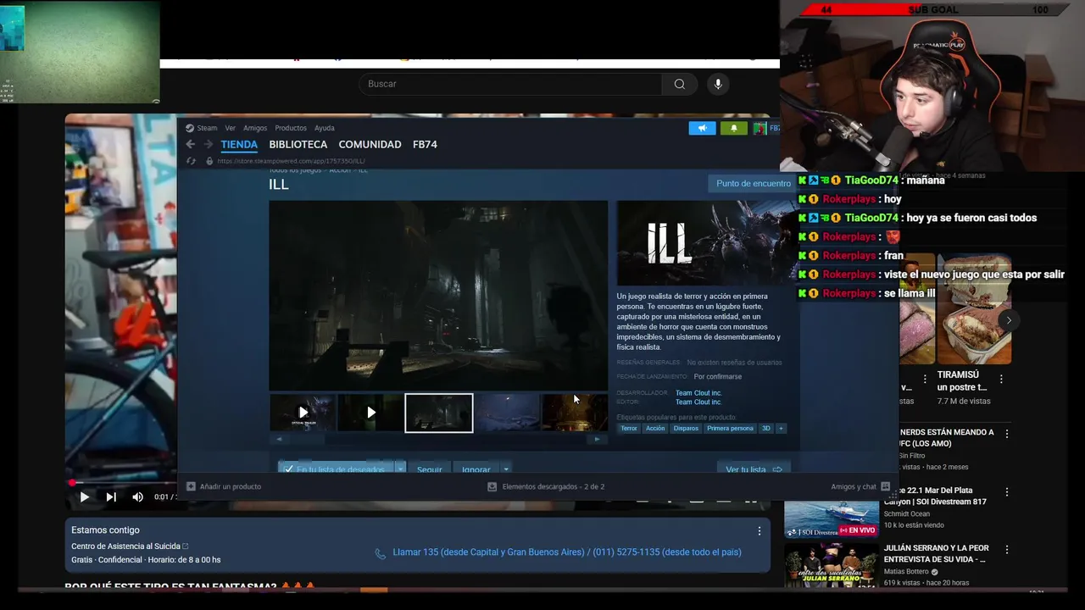Image resolution: width=1085 pixels, height=610 pixels.
Task: Expand the Ignorar dropdown arrow
Action: point(506,469)
